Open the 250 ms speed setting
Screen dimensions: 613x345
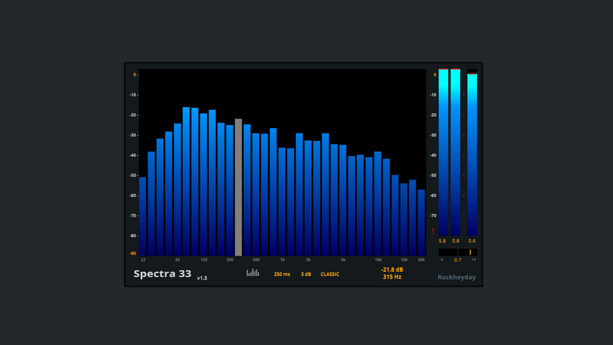coord(282,274)
